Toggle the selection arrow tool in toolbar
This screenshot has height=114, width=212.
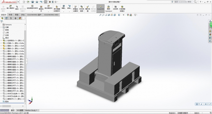pyautogui.click(x=46, y=2)
